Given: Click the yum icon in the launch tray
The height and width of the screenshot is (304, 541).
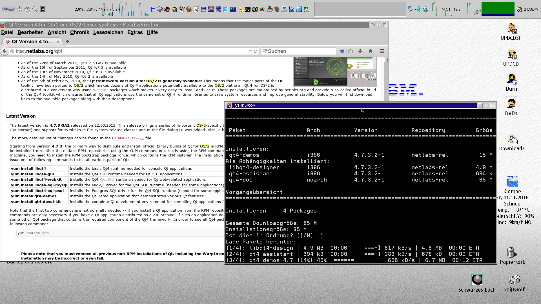Looking at the screenshot, I should [240, 9].
